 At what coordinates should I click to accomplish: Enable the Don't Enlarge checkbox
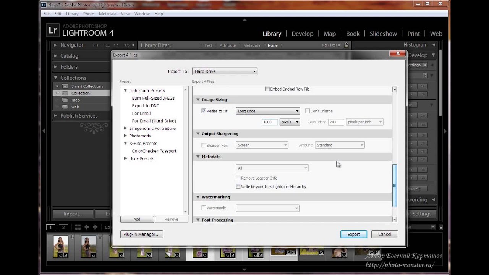click(x=308, y=111)
